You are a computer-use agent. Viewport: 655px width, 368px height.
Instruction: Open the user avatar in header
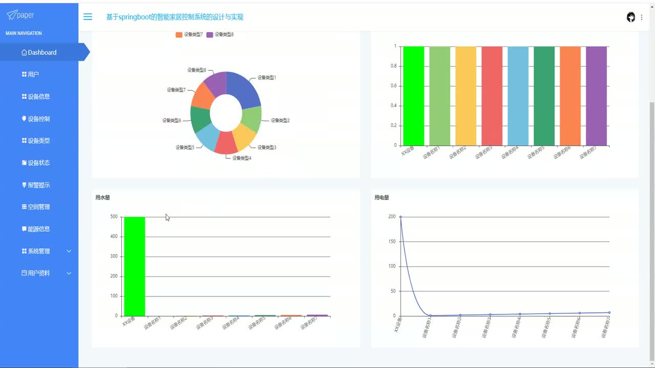pyautogui.click(x=631, y=17)
